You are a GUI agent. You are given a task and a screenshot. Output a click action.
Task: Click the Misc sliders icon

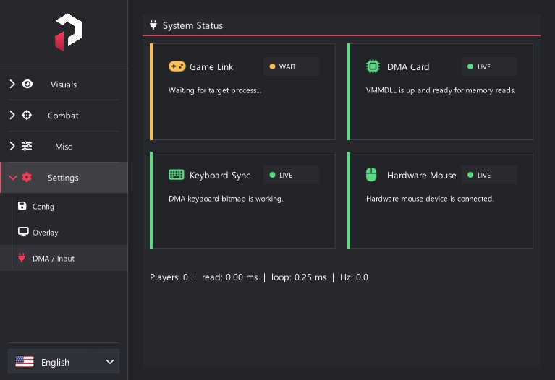point(27,146)
